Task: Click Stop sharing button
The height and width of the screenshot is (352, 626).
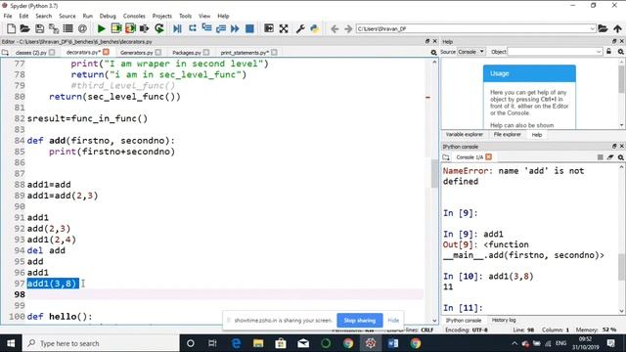Action: 360,321
